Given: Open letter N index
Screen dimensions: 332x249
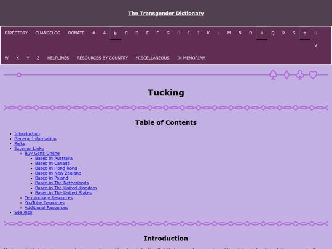Looking at the screenshot, I should coord(240,33).
